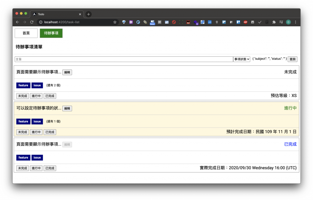The image size is (313, 200).
Task: Click issue tag in the first task
Action: click(37, 85)
